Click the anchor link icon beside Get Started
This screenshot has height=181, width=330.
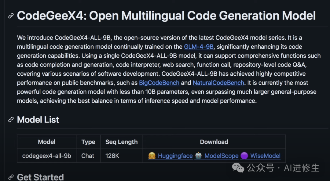[11, 177]
